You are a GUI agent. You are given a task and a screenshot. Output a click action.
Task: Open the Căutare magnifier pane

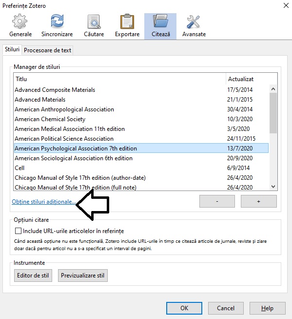coord(94,26)
